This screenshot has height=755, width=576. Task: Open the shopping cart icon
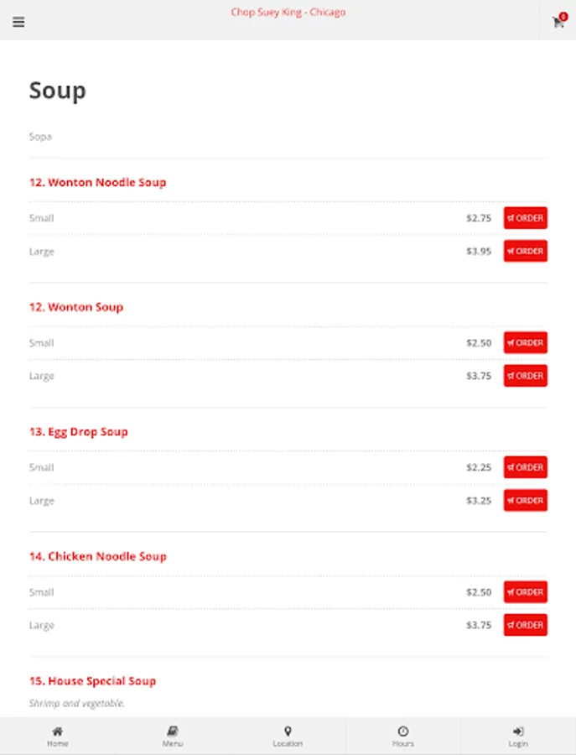(558, 22)
